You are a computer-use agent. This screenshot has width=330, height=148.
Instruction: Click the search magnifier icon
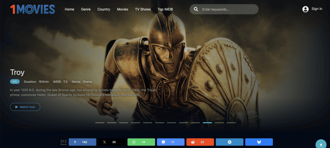pos(196,9)
